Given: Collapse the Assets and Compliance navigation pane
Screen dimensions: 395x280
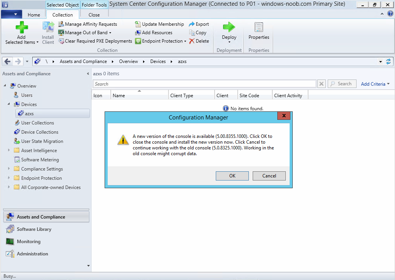Looking at the screenshot, I should 88,74.
